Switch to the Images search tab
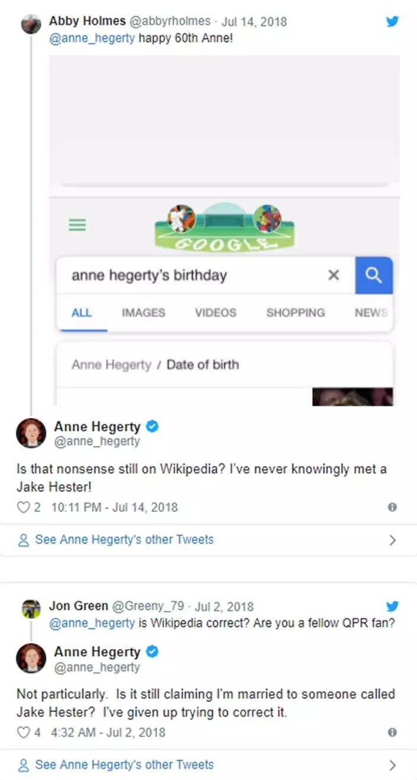The image size is (417, 780). pyautogui.click(x=143, y=312)
